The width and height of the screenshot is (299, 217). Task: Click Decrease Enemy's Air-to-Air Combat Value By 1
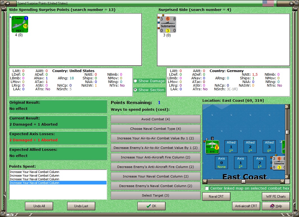pyautogui.click(x=156, y=148)
